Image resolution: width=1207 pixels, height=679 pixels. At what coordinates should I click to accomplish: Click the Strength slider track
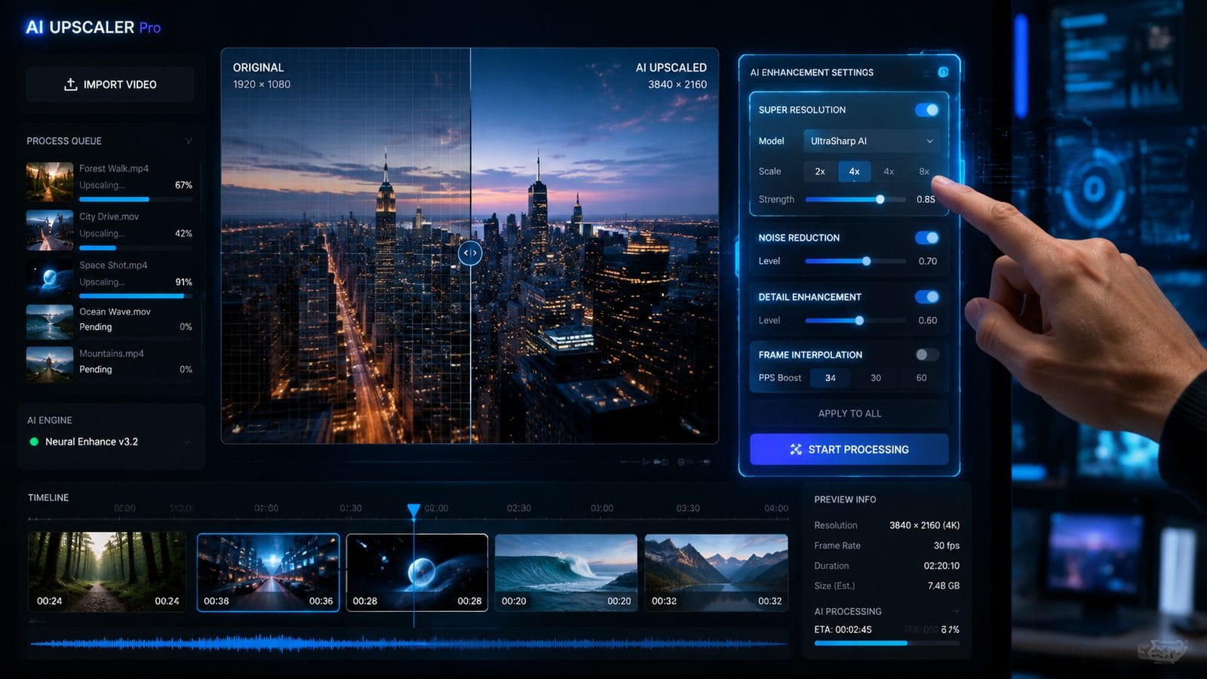pos(855,200)
